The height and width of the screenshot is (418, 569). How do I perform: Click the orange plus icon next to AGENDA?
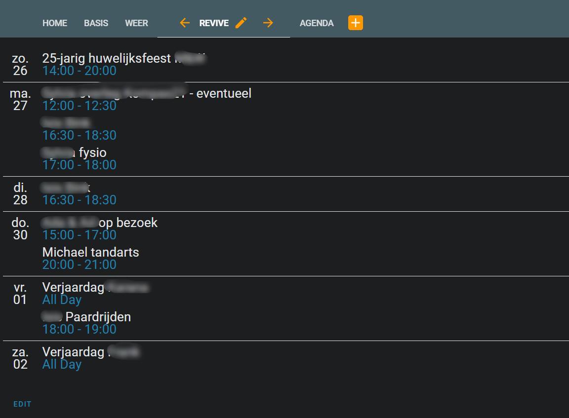(x=355, y=22)
